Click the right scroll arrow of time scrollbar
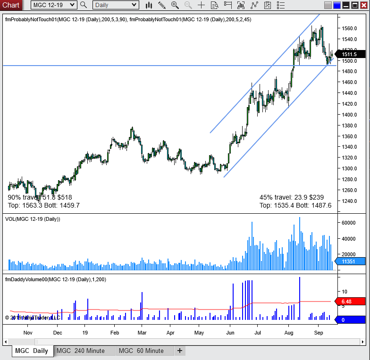Screen dimensions: 370x360 pyautogui.click(x=362, y=342)
